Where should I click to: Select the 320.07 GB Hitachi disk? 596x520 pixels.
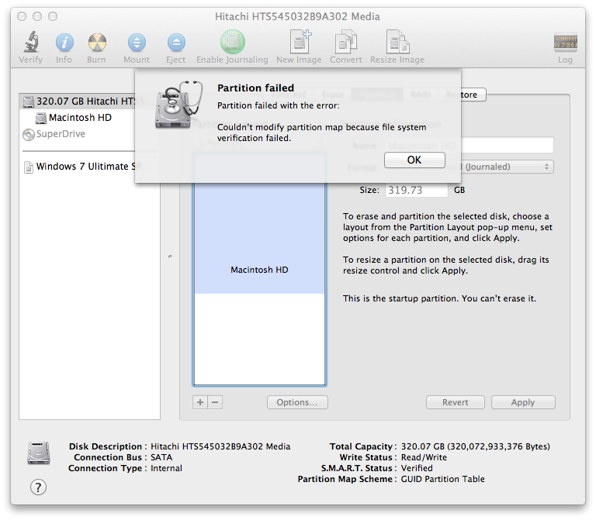(x=78, y=102)
